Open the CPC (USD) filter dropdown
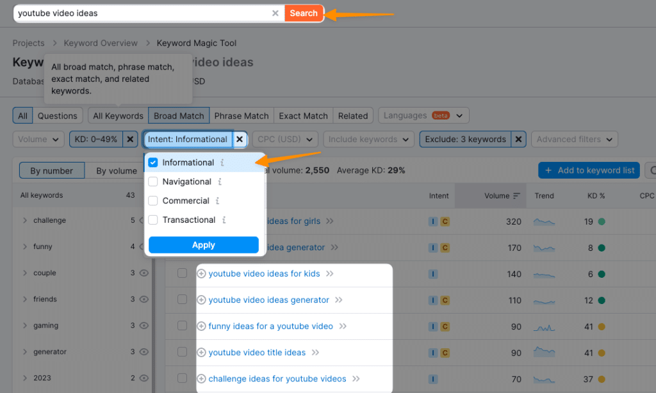Screen dimensions: 656x393 point(284,139)
